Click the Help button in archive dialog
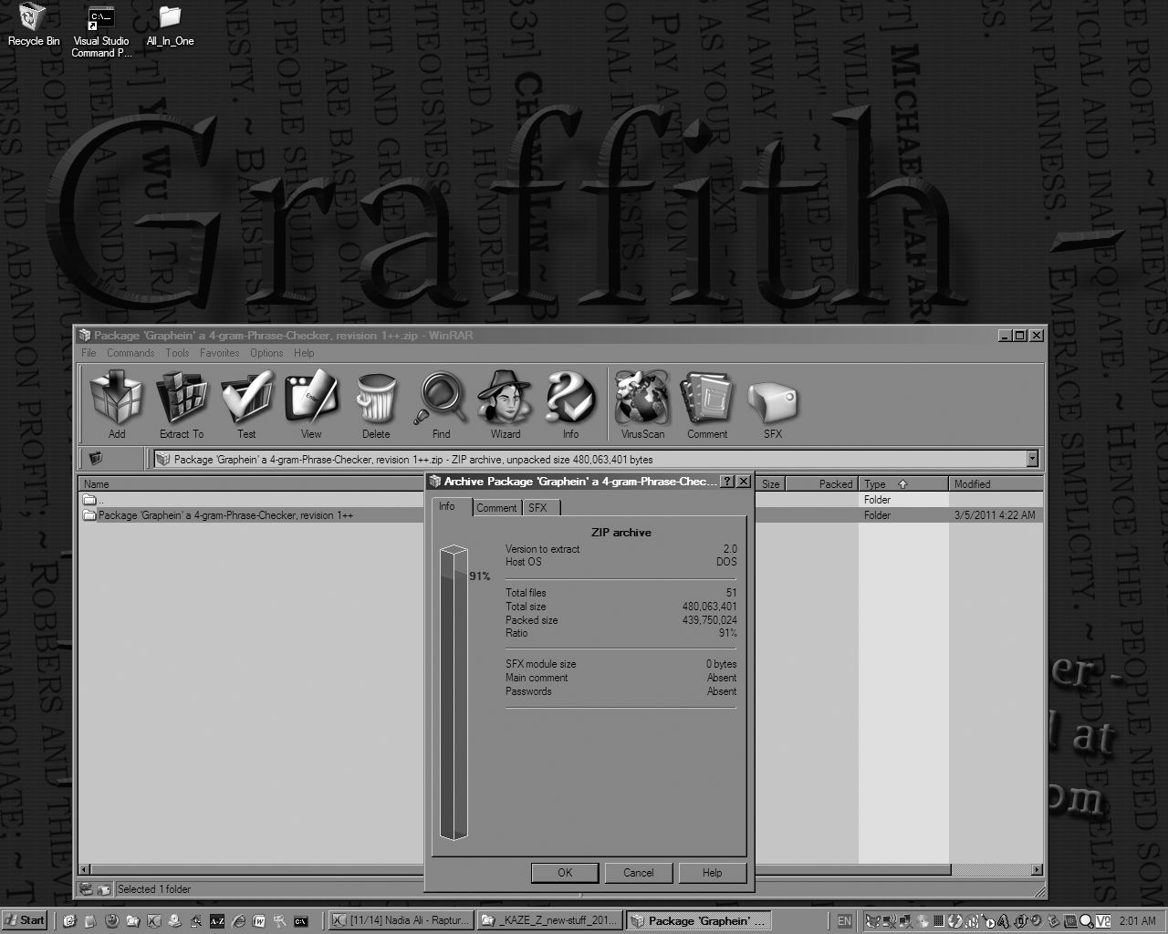Screen dimensions: 1168x934 pyautogui.click(x=713, y=873)
